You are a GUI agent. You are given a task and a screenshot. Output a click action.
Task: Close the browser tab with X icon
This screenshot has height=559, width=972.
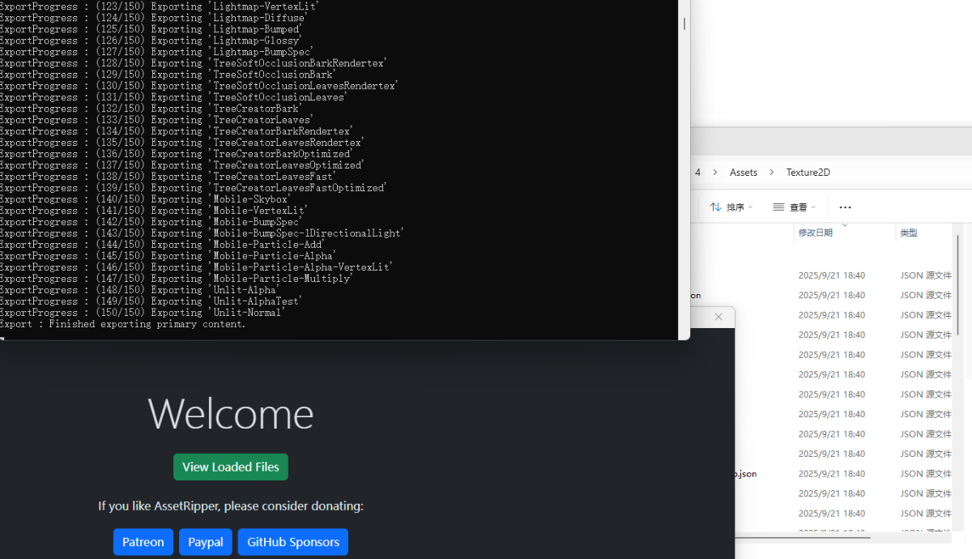[718, 317]
